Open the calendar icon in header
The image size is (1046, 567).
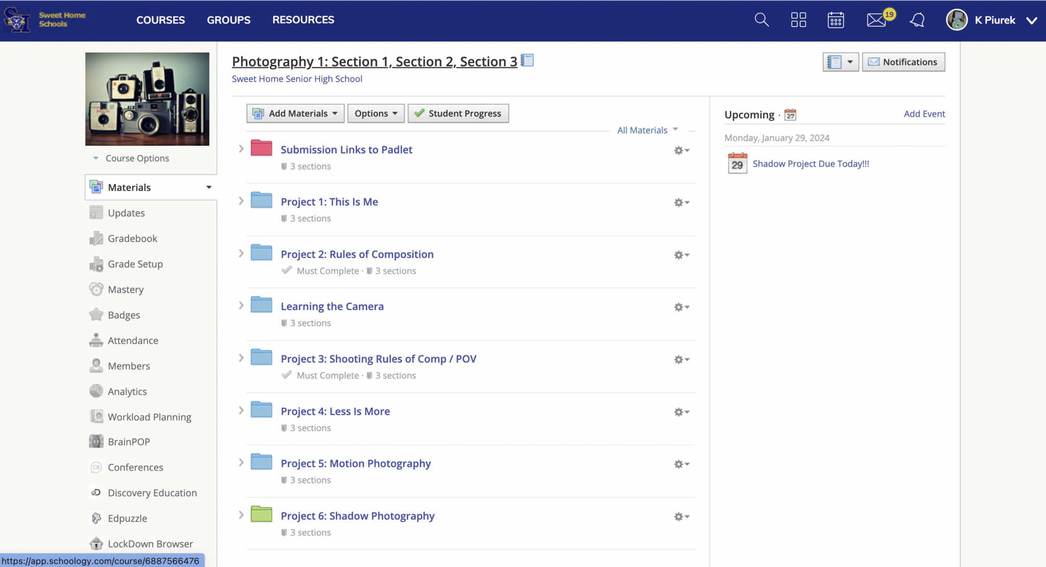point(836,20)
